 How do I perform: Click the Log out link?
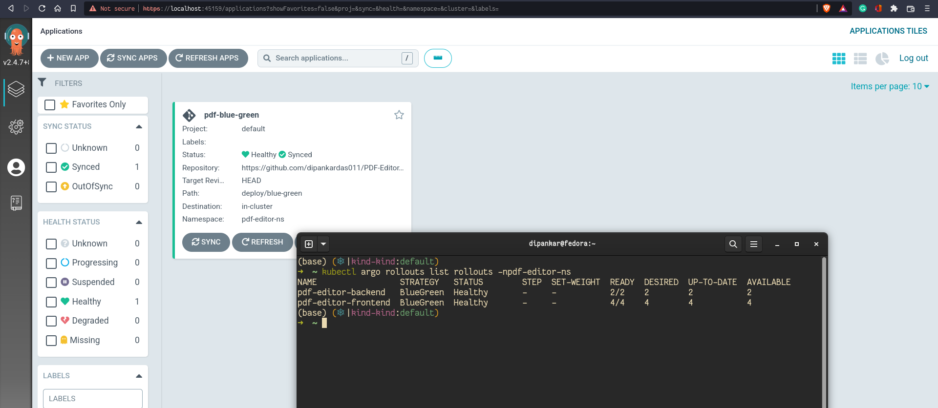click(914, 58)
